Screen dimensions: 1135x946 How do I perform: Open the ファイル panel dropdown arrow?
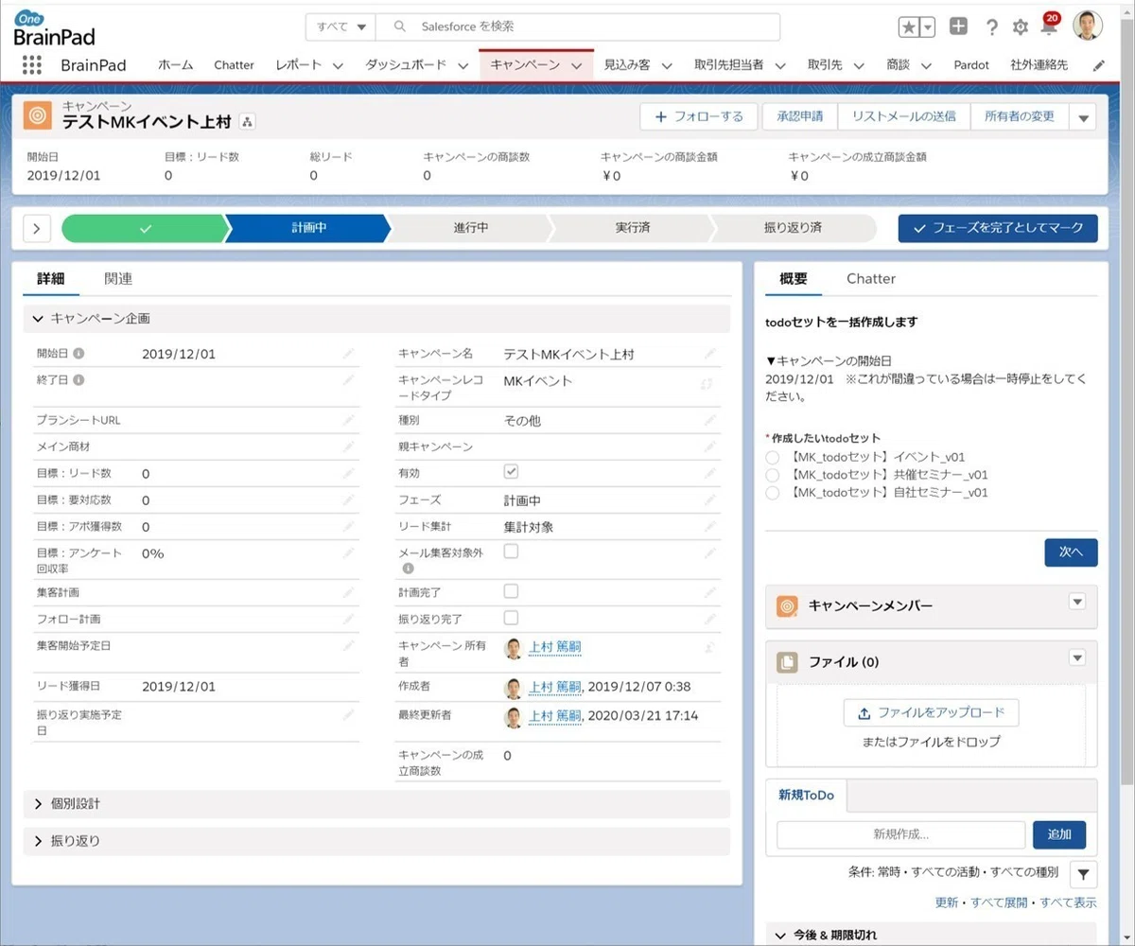pos(1076,657)
